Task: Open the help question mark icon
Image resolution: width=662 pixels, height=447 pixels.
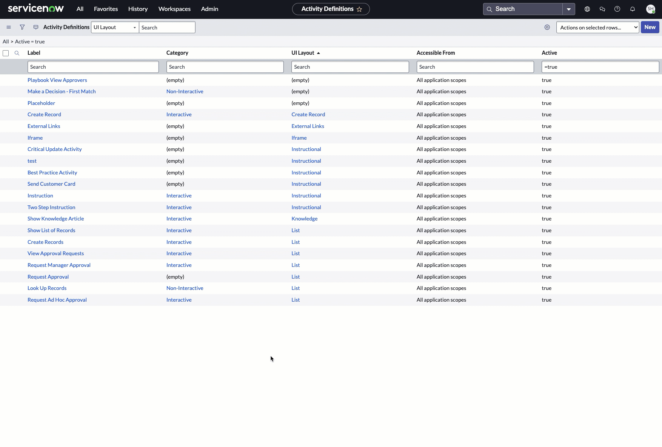Action: coord(617,9)
